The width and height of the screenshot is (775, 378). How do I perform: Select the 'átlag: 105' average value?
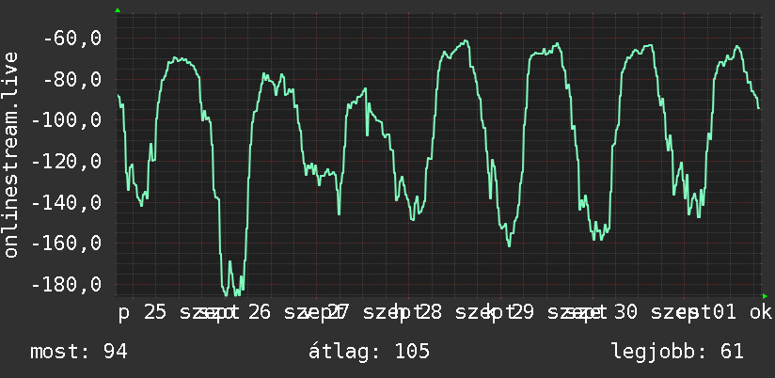(x=370, y=352)
